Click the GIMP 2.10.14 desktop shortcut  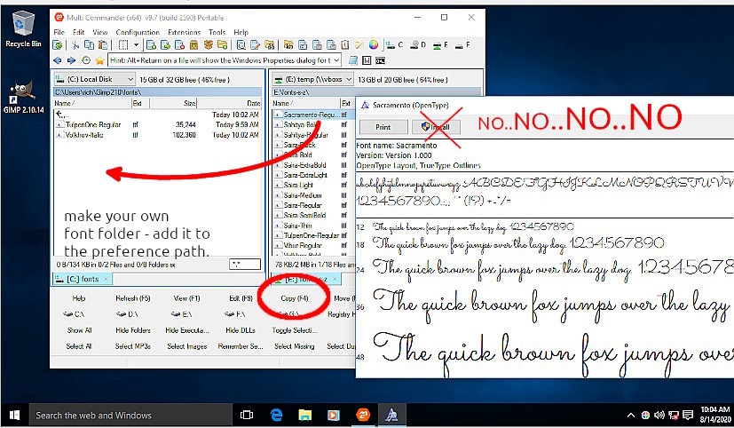click(23, 98)
